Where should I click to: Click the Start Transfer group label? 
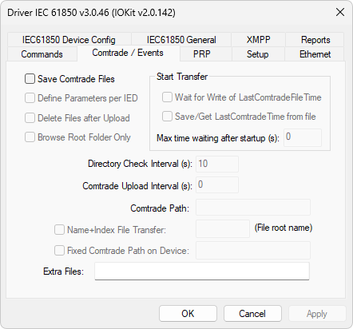click(182, 77)
